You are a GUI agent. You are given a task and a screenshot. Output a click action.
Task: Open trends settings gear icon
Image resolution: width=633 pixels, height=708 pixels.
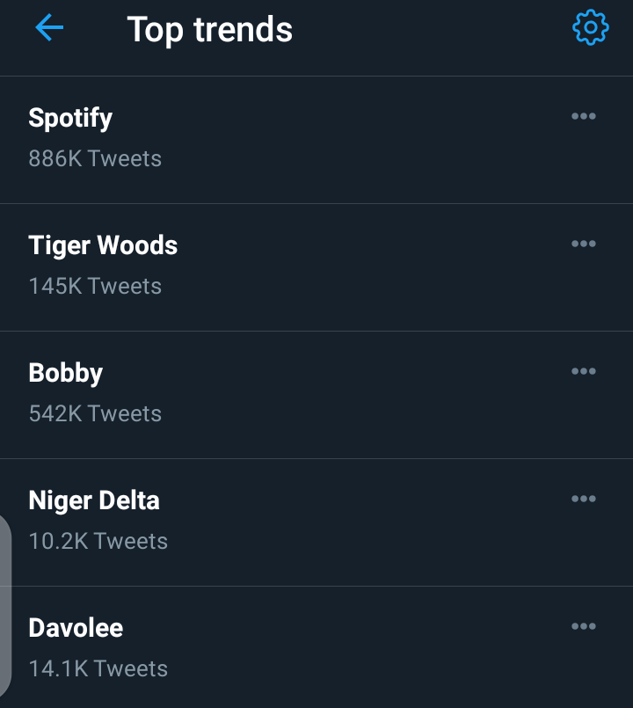590,27
